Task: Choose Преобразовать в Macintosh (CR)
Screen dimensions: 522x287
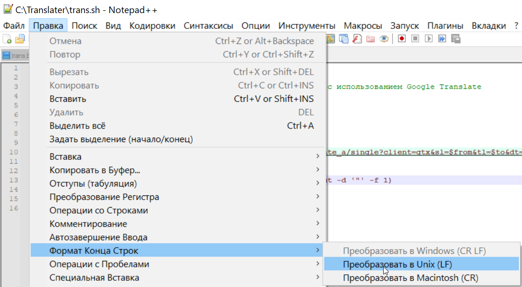Action: 421,278
